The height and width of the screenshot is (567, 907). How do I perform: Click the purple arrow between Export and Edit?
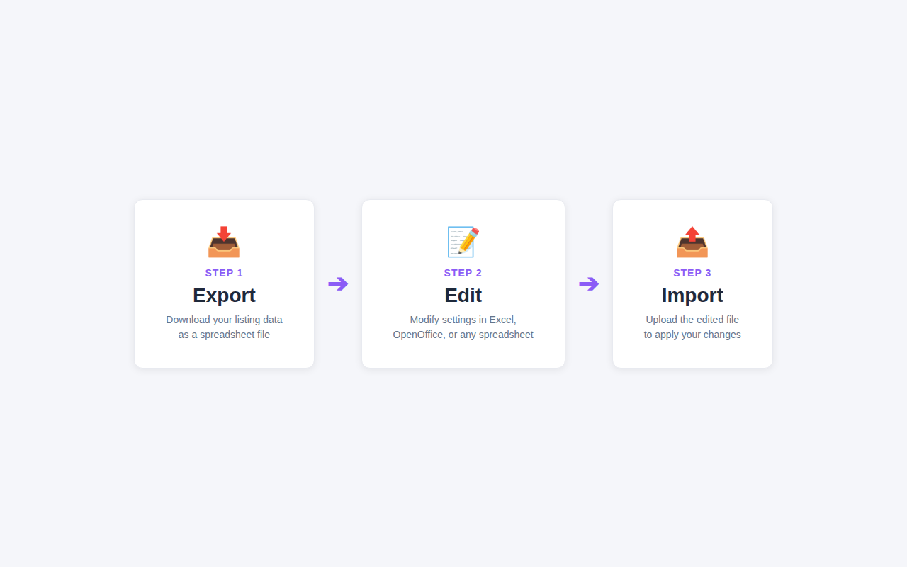point(339,283)
